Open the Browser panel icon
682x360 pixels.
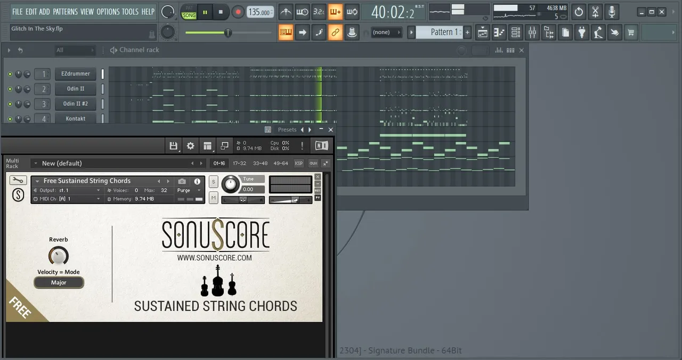tap(549, 32)
